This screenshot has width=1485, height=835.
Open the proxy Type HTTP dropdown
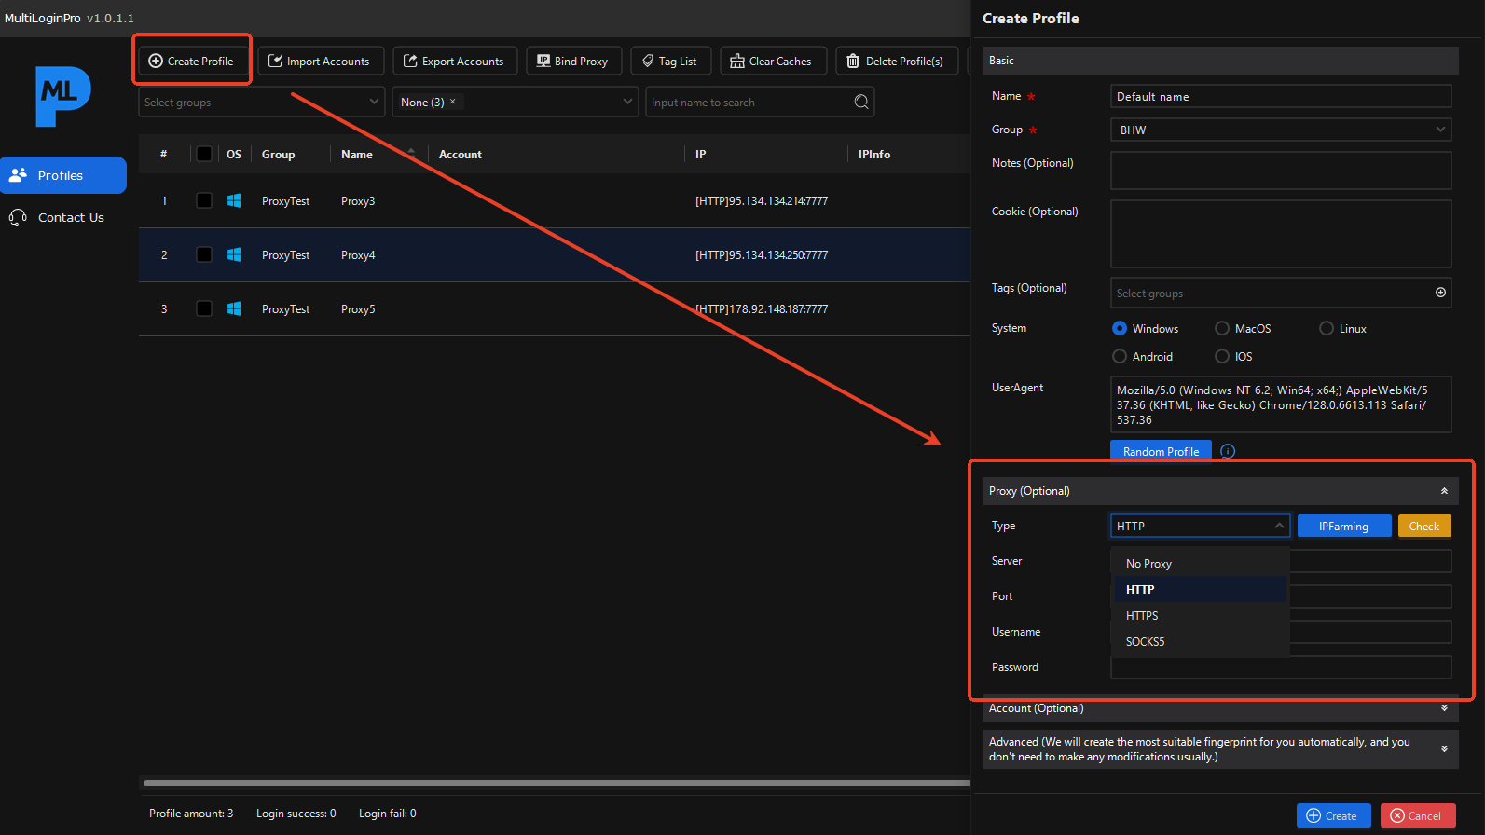click(1201, 526)
